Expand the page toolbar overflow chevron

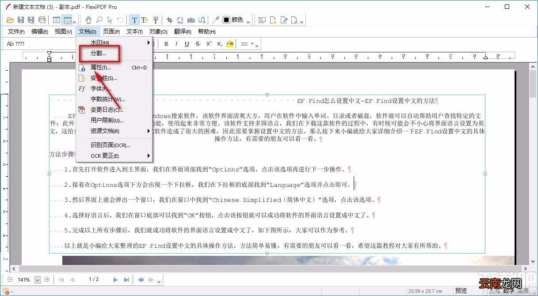click(x=302, y=22)
